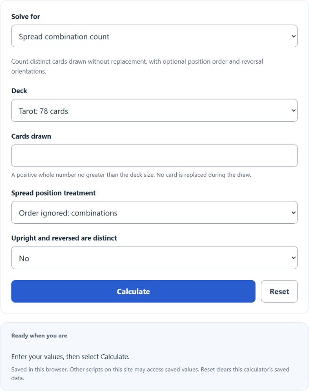Click the Solve for label
The height and width of the screenshot is (391, 309).
pyautogui.click(x=25, y=16)
